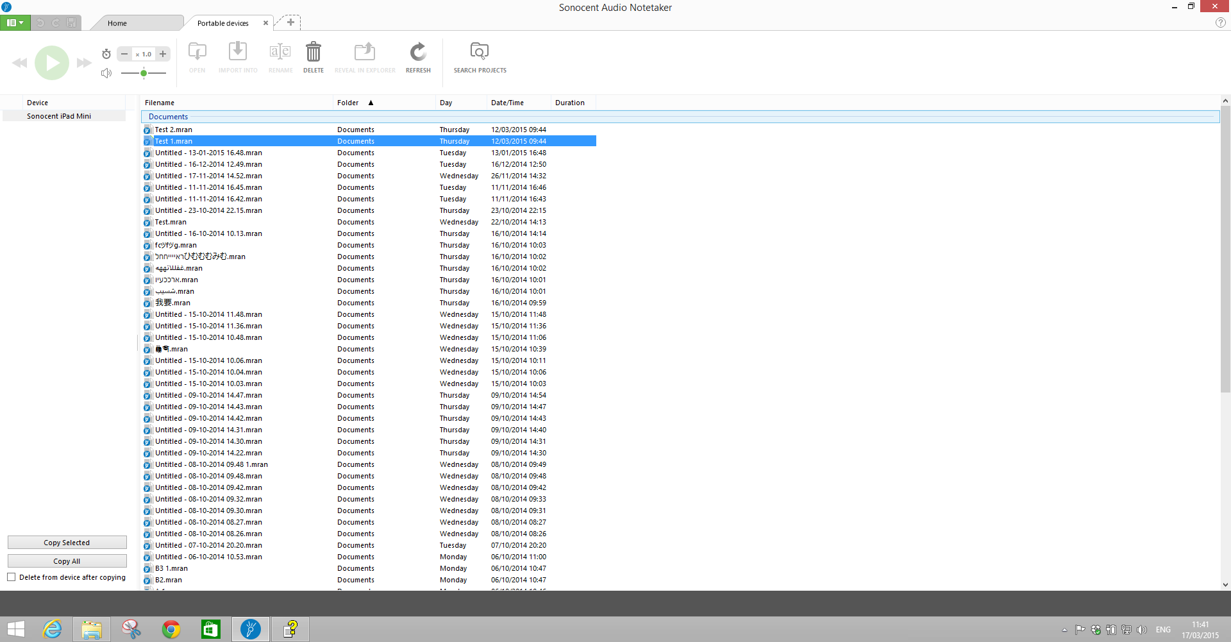Screen dimensions: 1231x642
Task: Increase playback speed with plus button
Action: (x=163, y=54)
